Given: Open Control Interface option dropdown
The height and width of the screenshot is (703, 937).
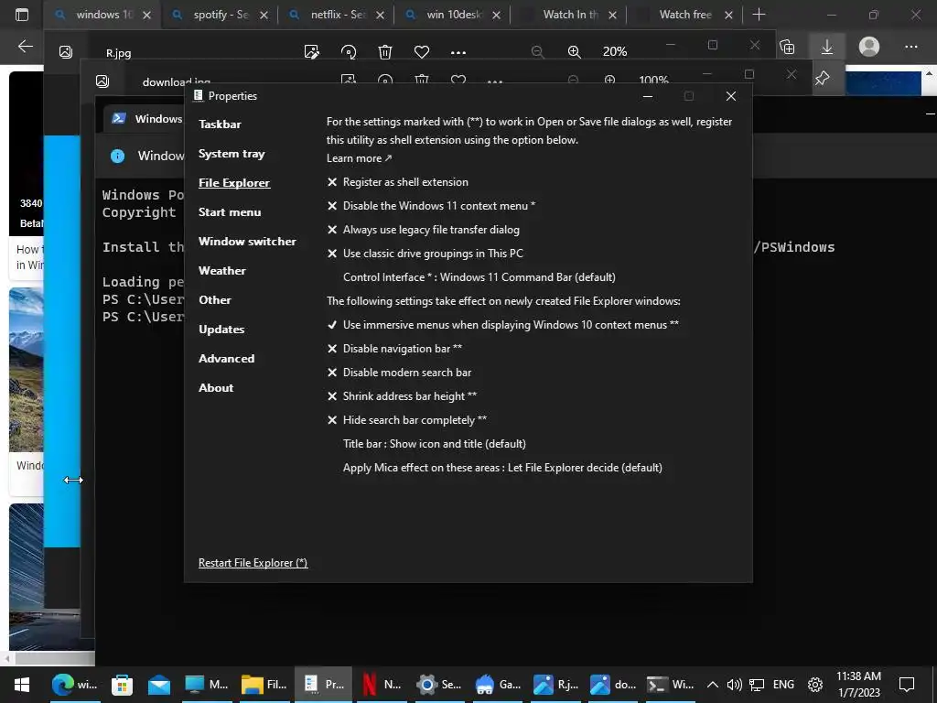Looking at the screenshot, I should pyautogui.click(x=479, y=277).
